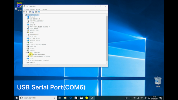Open the taskbar clock and date

(x=154, y=98)
